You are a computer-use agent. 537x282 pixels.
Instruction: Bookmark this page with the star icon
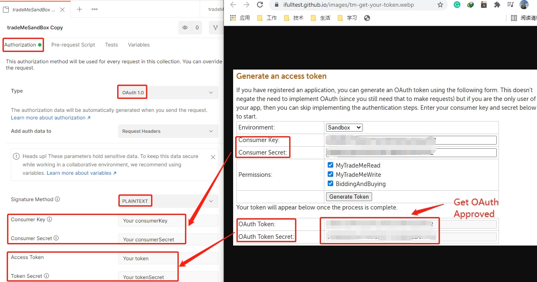pos(440,5)
